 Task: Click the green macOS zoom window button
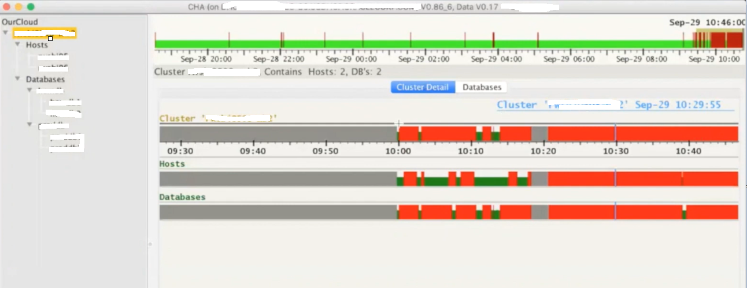pos(31,7)
